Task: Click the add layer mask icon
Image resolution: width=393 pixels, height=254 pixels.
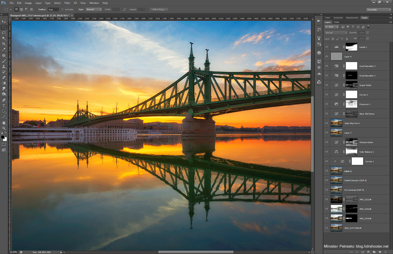Action: click(363, 252)
